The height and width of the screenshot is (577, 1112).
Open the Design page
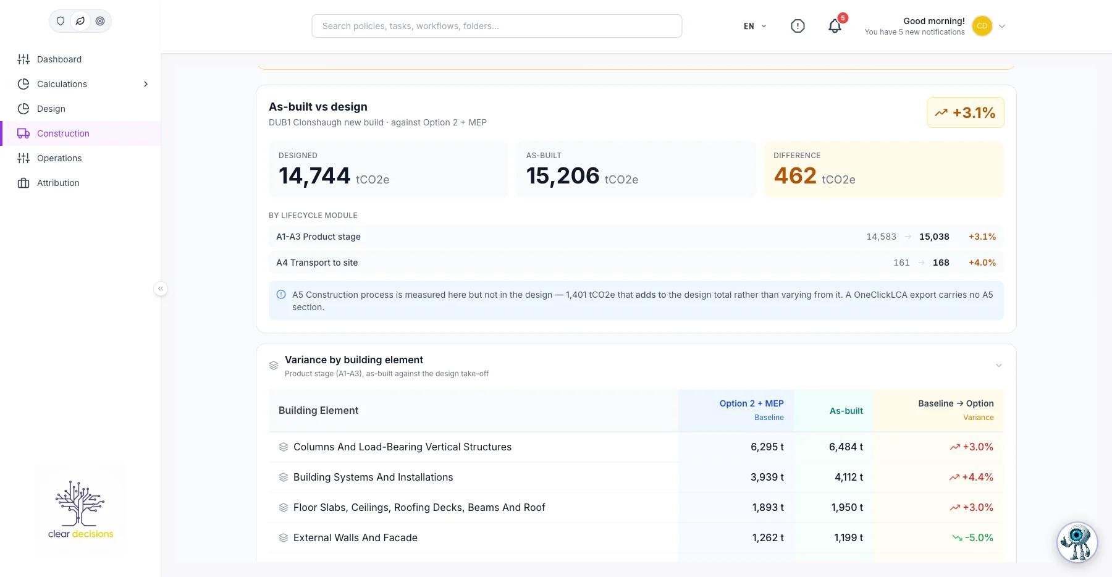(x=80, y=109)
